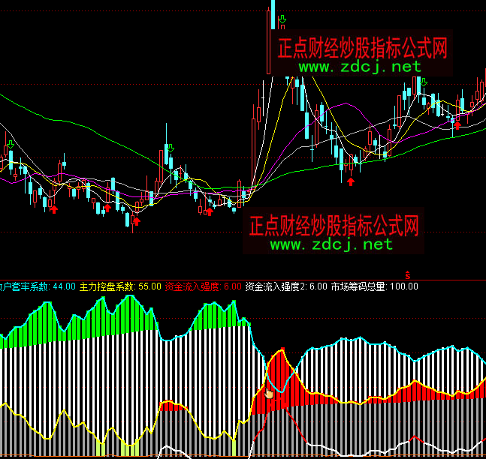486x459 pixels.
Task: Click the upper 正点财经炒股指标公式网 title
Action: click(x=362, y=49)
